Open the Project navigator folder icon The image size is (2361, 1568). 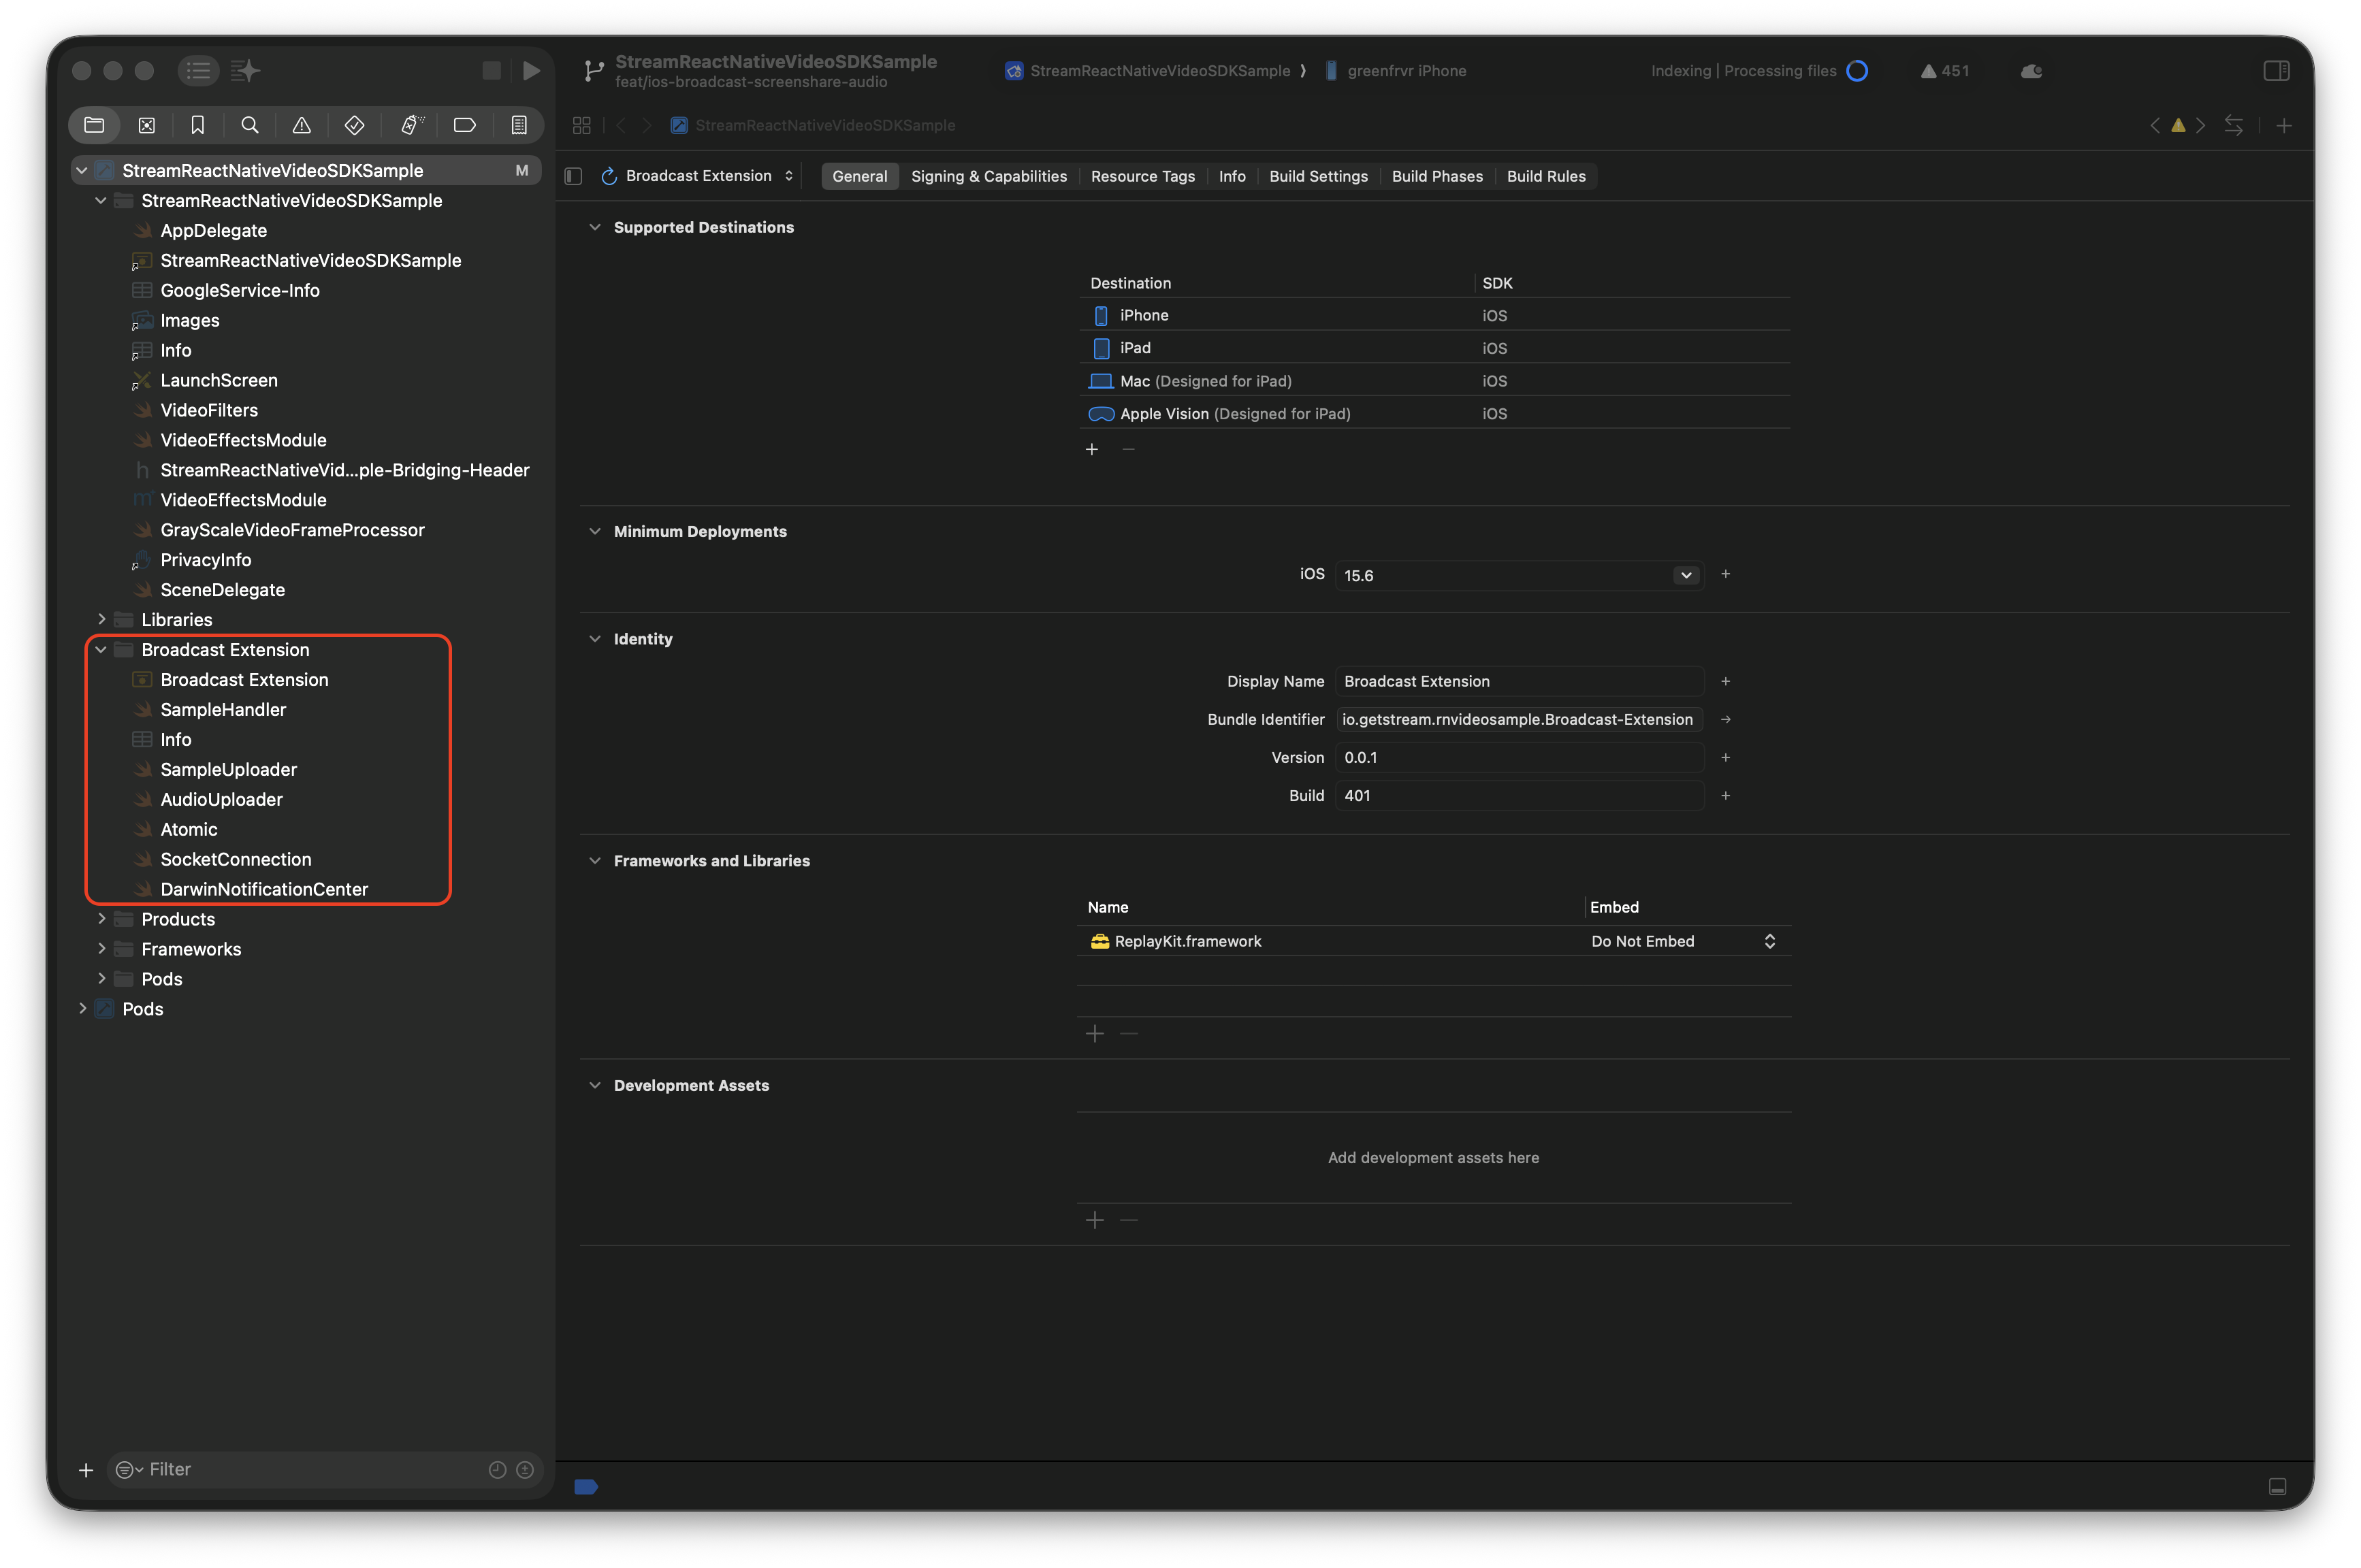[x=94, y=125]
